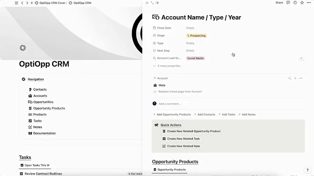
Task: Select the Opportunity Products view tab
Action: pos(170,169)
